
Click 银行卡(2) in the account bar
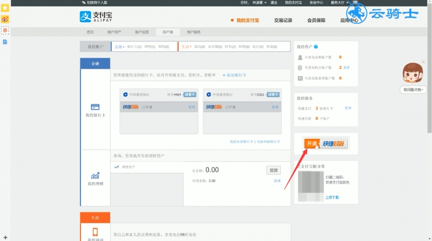pos(134,47)
